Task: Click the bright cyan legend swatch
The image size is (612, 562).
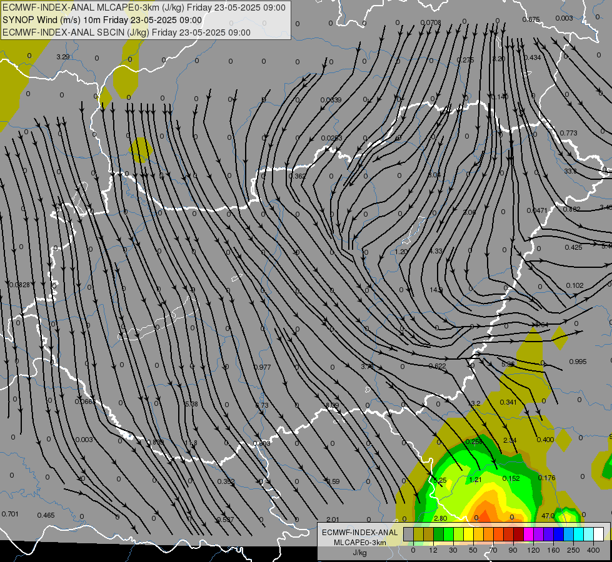Action: tap(578, 535)
